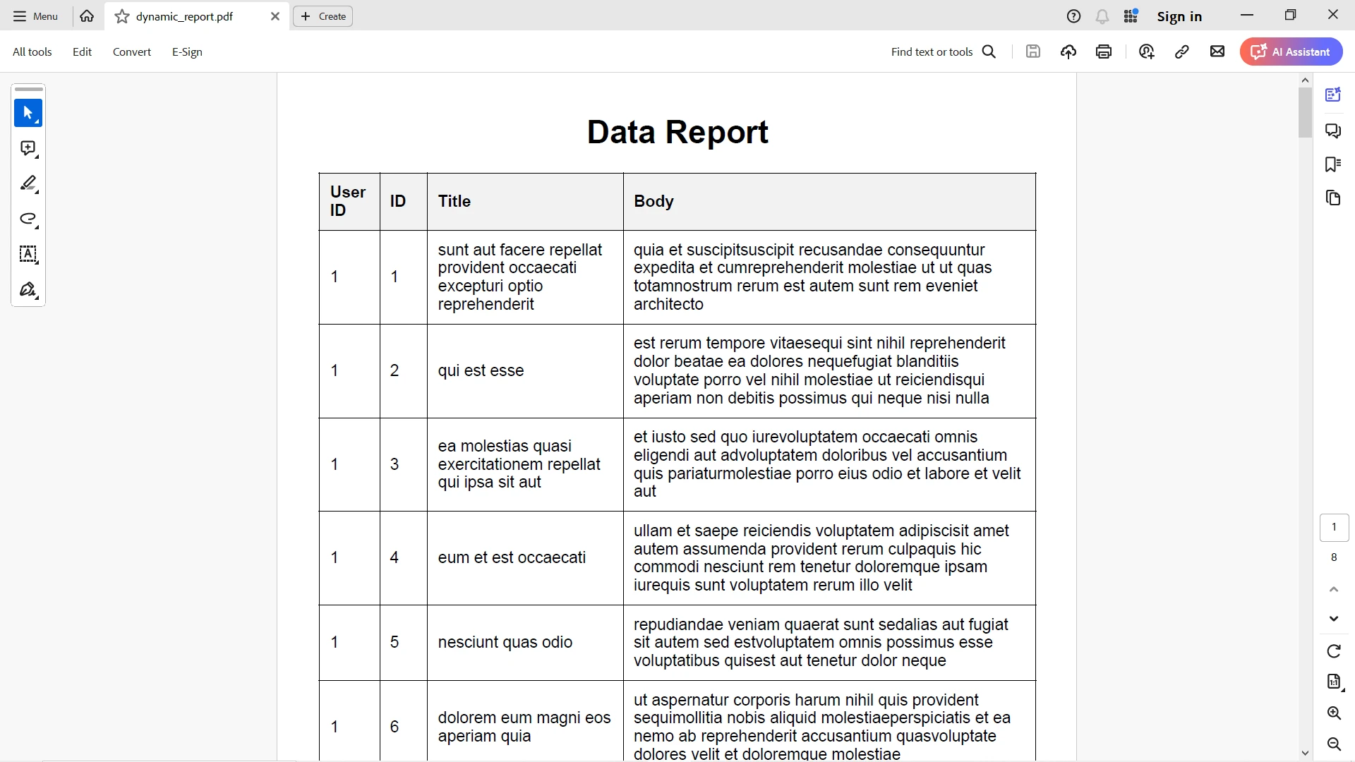Expand the All tools menu
The image size is (1355, 762).
[x=32, y=52]
